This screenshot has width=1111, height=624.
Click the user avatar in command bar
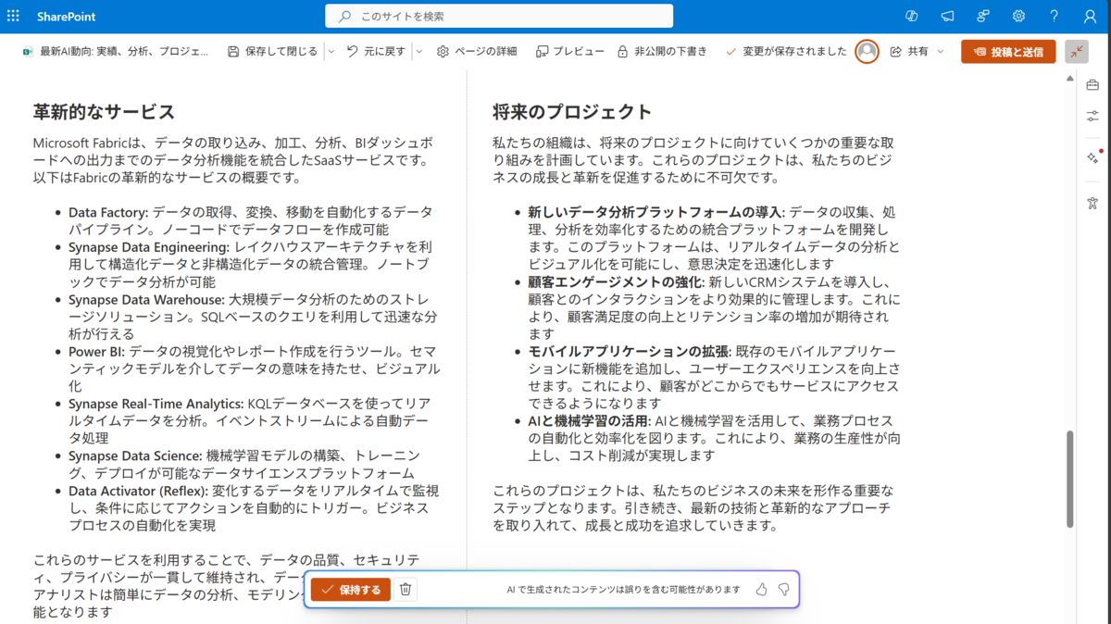tap(868, 52)
